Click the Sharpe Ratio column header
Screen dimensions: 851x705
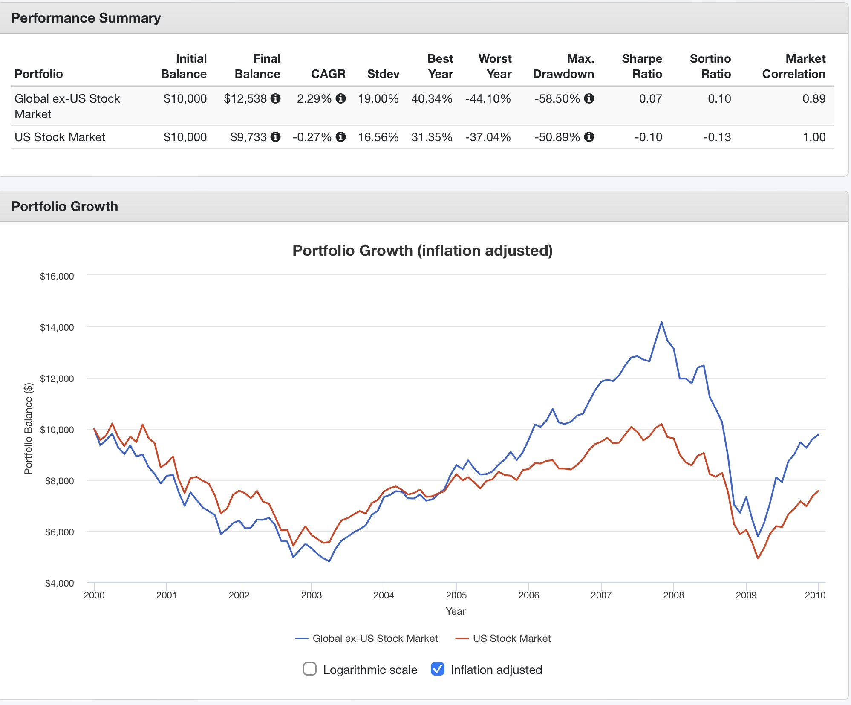(x=641, y=66)
